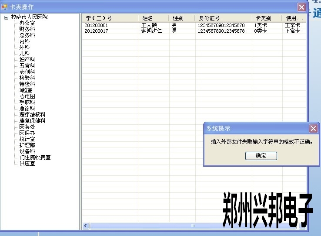Select the 护理部 department
The width and height of the screenshot is (321, 236).
point(27,145)
